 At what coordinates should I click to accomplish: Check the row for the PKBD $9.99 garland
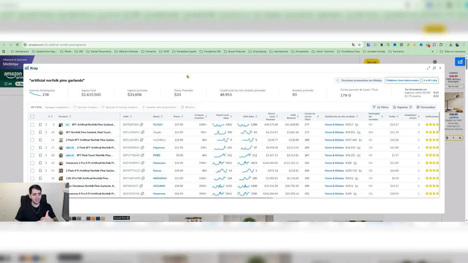pos(32,155)
